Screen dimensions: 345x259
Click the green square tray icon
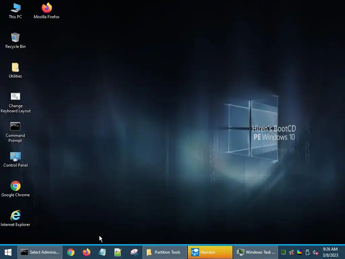(283, 252)
